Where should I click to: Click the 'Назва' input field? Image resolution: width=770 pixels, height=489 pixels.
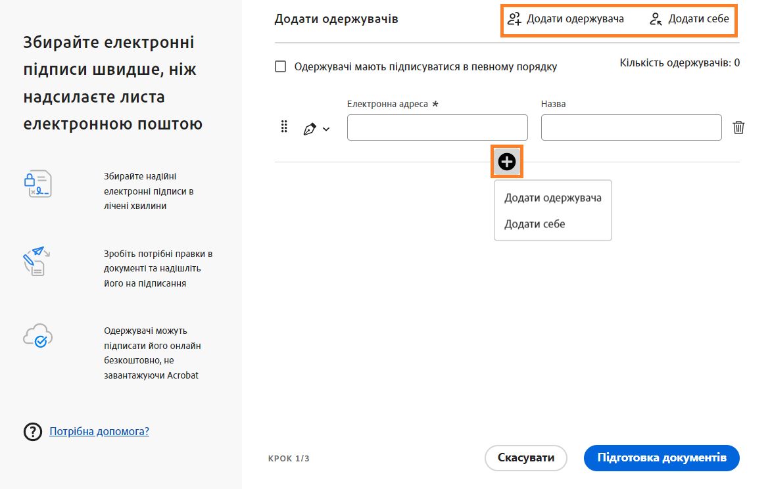(x=631, y=127)
